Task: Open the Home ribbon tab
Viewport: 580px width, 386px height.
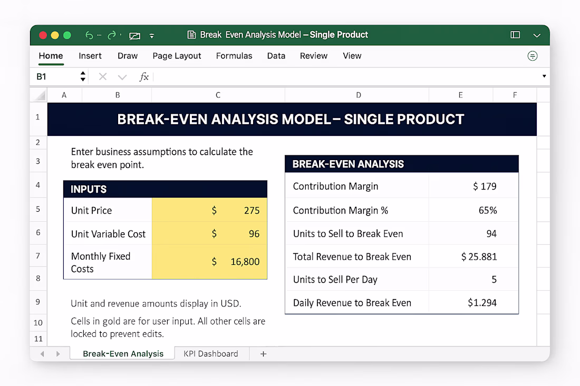Action: pos(51,56)
